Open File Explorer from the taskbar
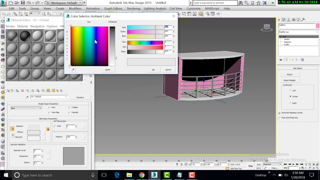 129,175
